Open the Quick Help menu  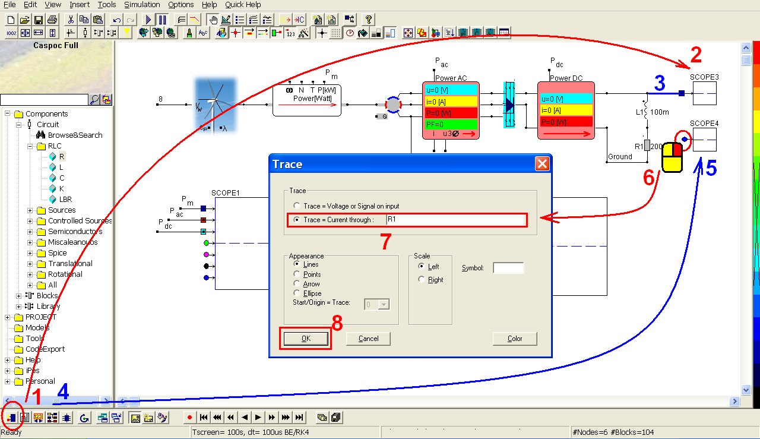[243, 5]
